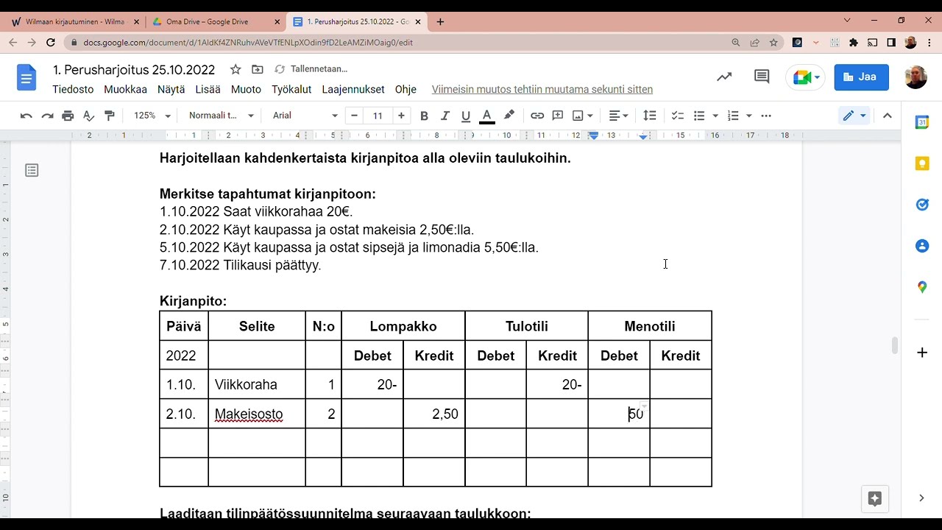Open comment history icon
This screenshot has height=530, width=942.
pyautogui.click(x=762, y=77)
